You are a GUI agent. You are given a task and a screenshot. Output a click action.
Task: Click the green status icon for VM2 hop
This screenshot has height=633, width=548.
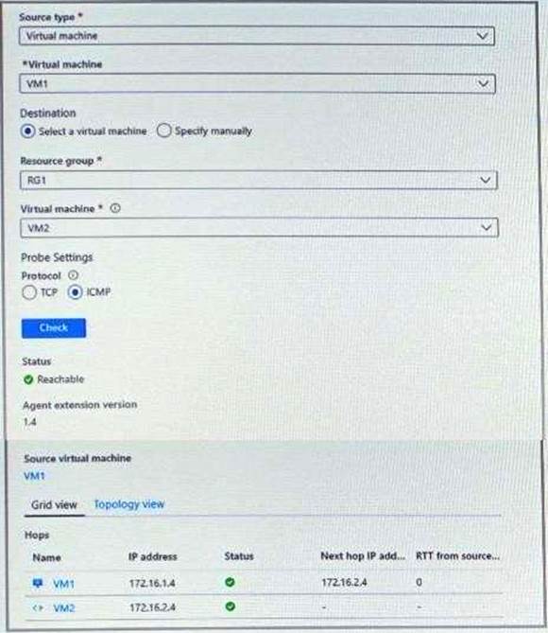tap(230, 607)
